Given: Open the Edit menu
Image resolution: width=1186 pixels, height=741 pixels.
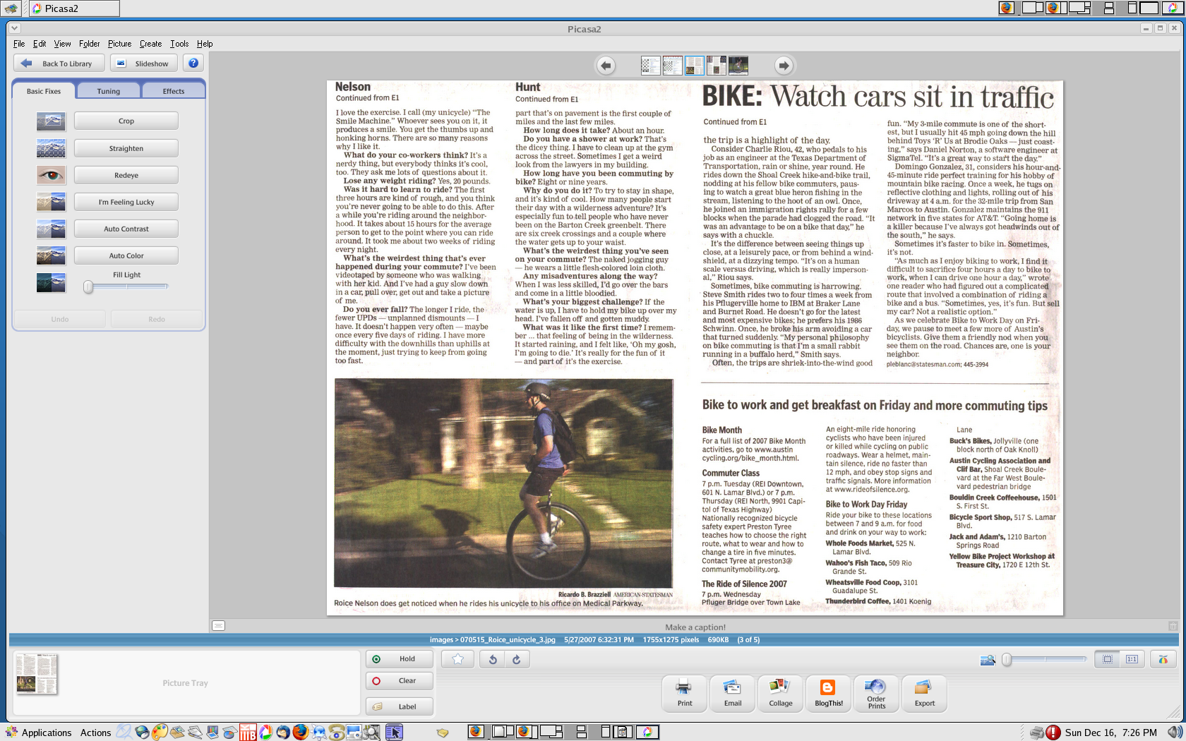Looking at the screenshot, I should pos(40,44).
